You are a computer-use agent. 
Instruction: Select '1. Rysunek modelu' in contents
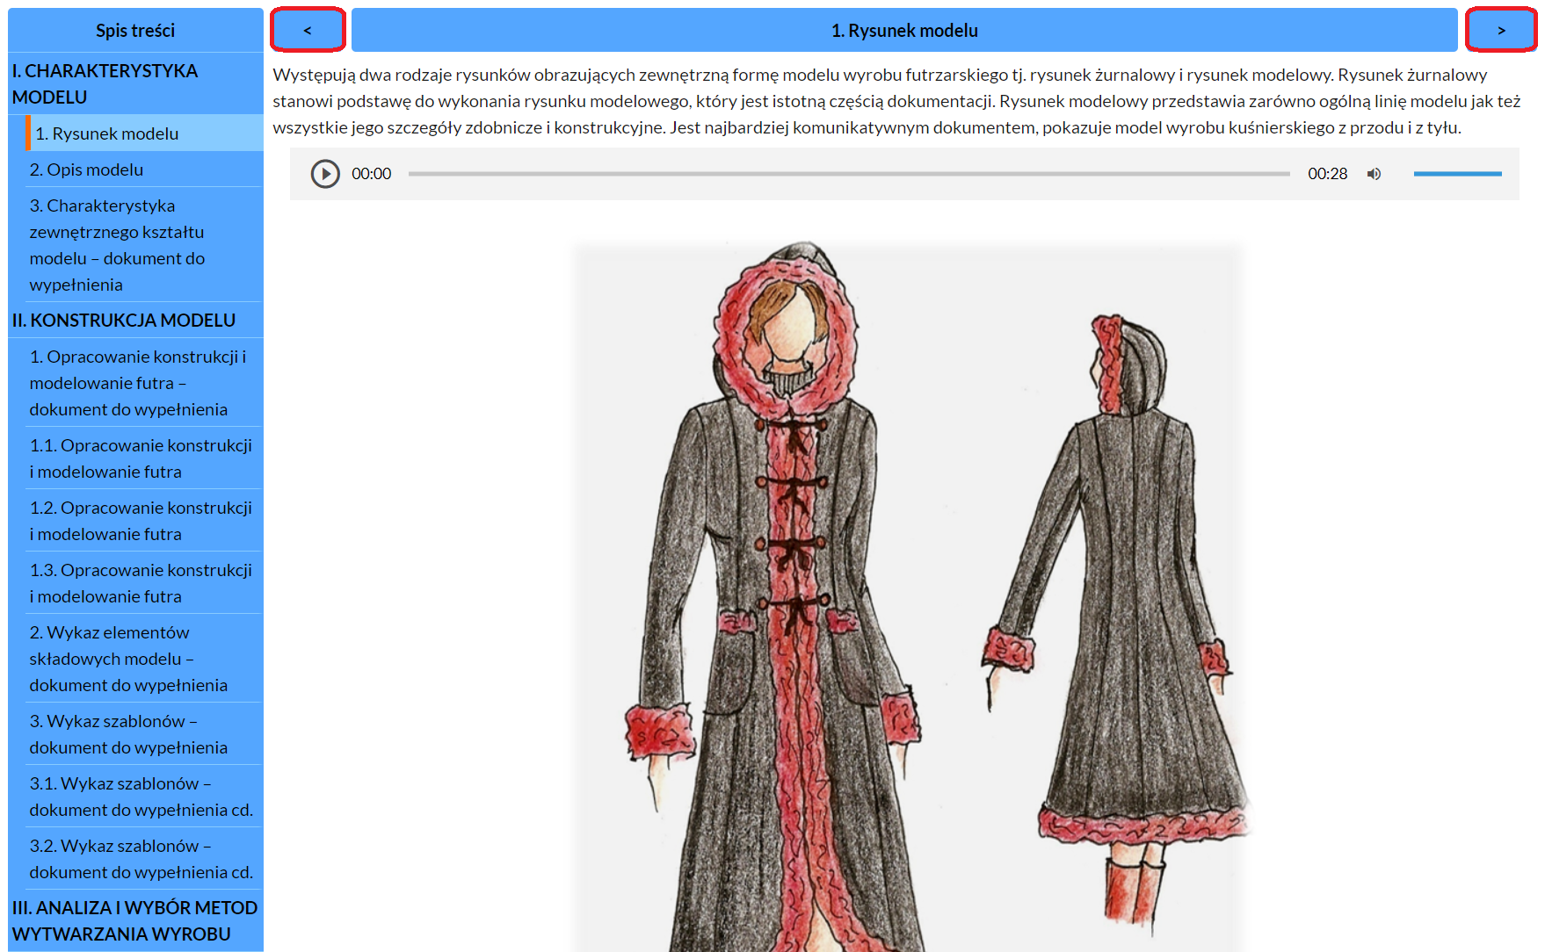pyautogui.click(x=144, y=133)
